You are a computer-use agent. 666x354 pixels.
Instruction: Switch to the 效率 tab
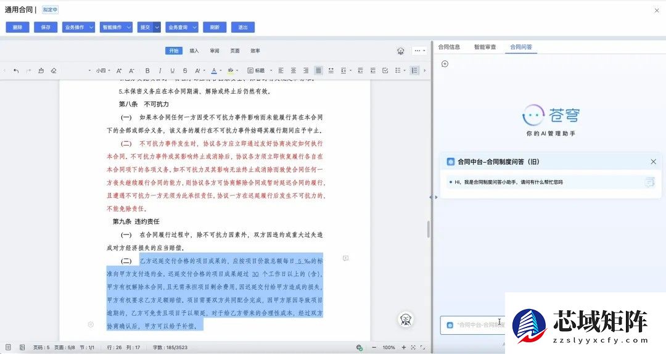point(255,51)
